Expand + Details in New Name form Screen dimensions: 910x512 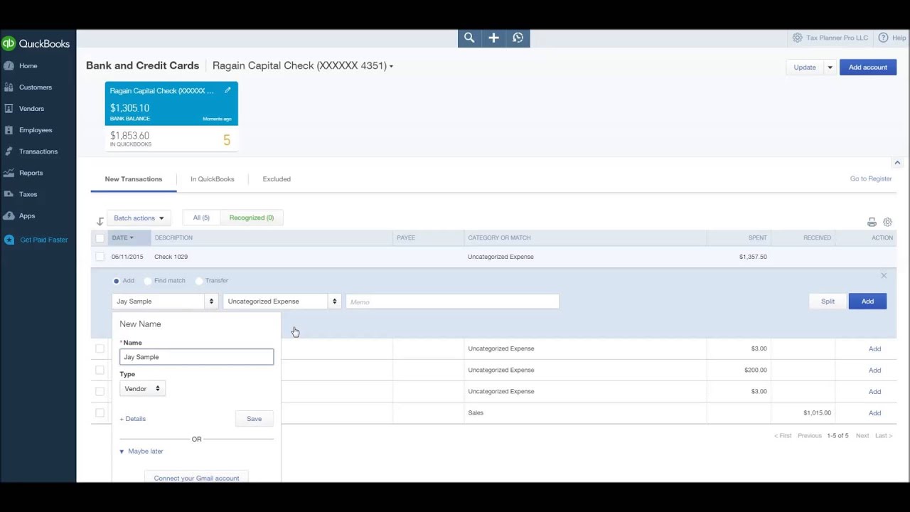[x=133, y=419]
